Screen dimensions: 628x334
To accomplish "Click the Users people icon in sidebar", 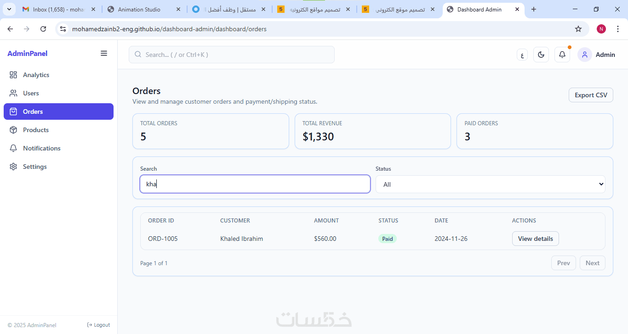I will tap(13, 93).
